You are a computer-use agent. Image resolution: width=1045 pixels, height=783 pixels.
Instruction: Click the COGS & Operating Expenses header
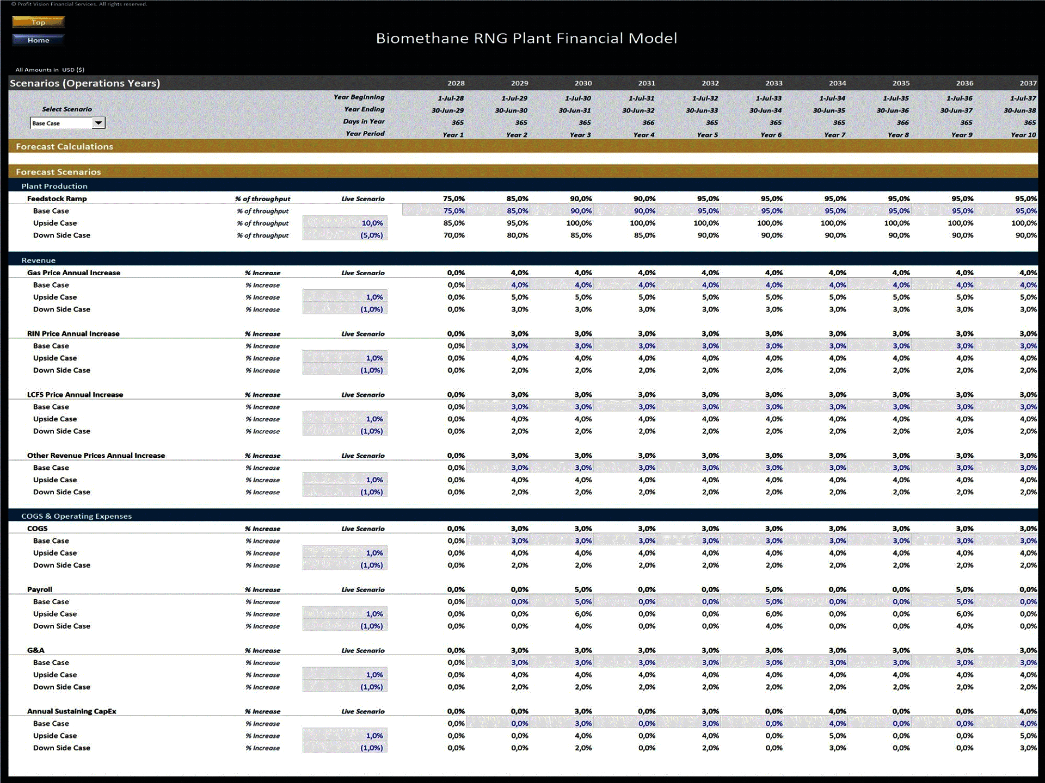coord(523,516)
